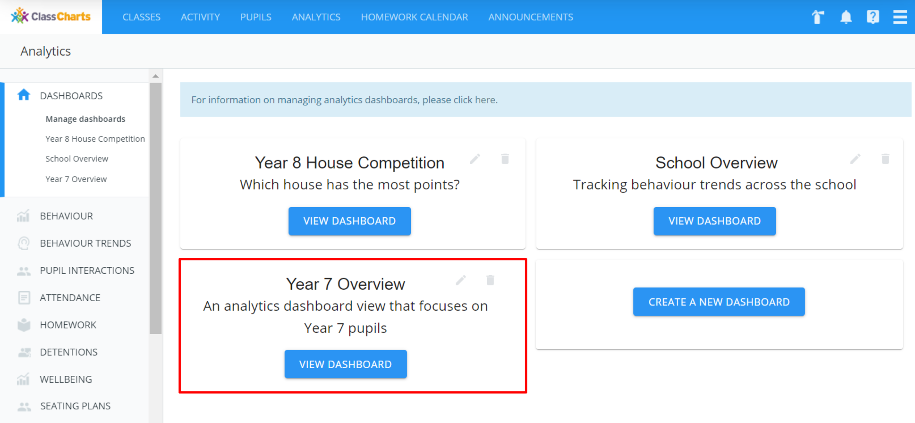Click 'Tracking behaviour trends across the school' text
Screen dimensions: 915x423
click(714, 184)
